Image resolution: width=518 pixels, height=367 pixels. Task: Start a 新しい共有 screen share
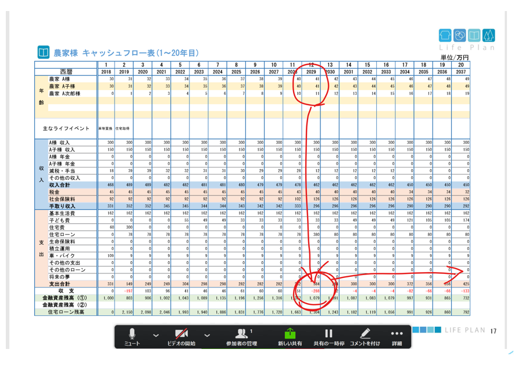290,337
